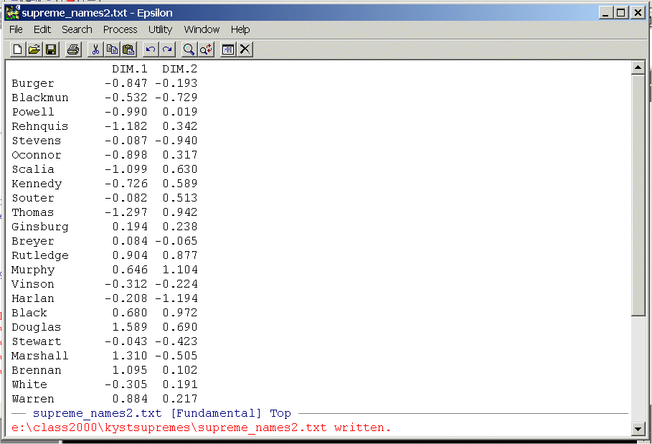Open the Process menu
The height and width of the screenshot is (444, 652).
point(120,29)
